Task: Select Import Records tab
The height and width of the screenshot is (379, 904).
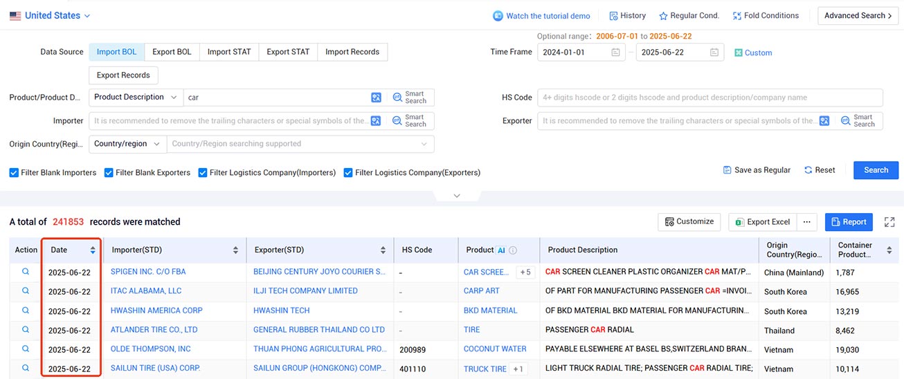Action: (x=352, y=52)
